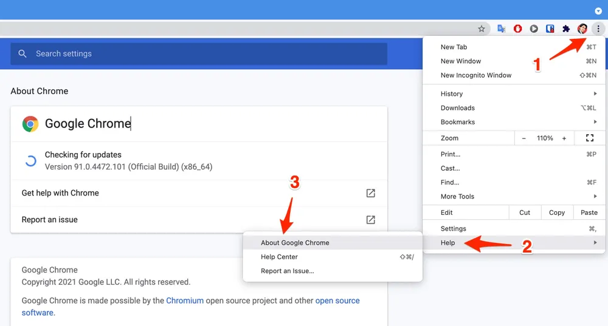The width and height of the screenshot is (608, 326).
Task: Open the blue bookmark-panel extension icon
Action: tap(550, 29)
